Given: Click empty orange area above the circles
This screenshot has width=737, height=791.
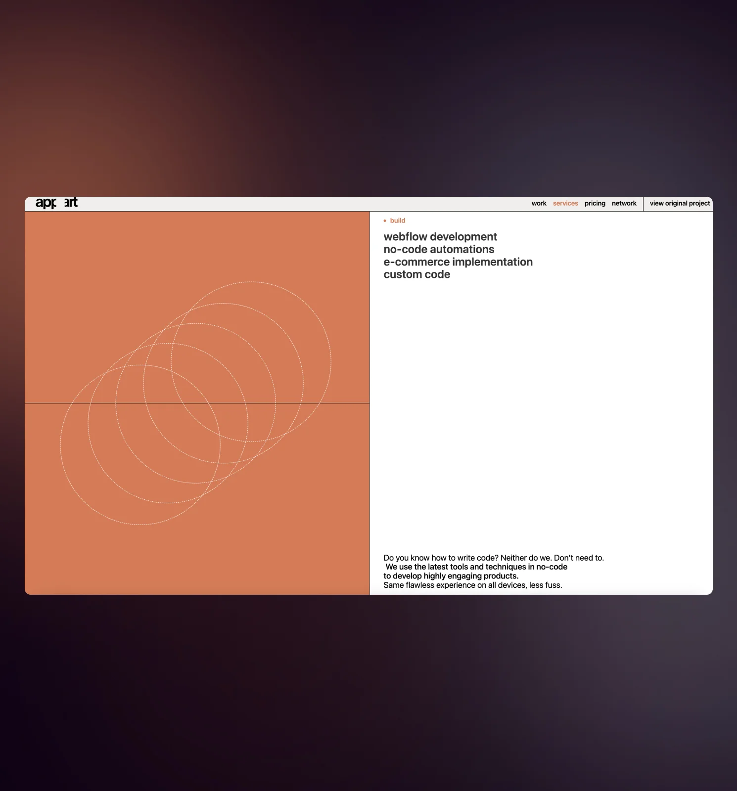Looking at the screenshot, I should [148, 247].
